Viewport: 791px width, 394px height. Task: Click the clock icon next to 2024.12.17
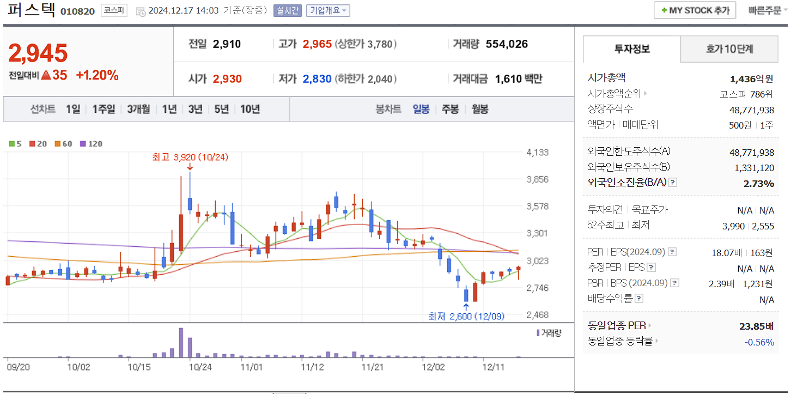141,11
